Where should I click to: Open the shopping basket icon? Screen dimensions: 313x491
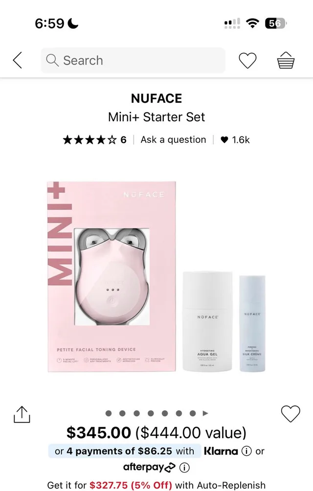286,60
